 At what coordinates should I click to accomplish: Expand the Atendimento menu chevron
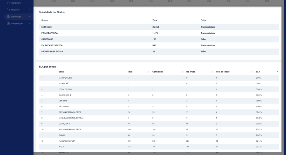point(30,3)
